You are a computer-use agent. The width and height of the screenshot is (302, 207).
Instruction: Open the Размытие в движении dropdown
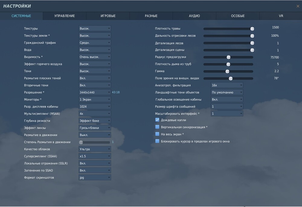95,135
